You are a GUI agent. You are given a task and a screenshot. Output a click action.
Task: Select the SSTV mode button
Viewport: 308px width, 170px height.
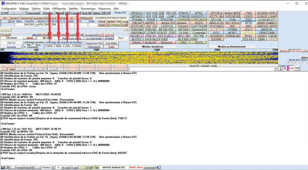[198, 43]
